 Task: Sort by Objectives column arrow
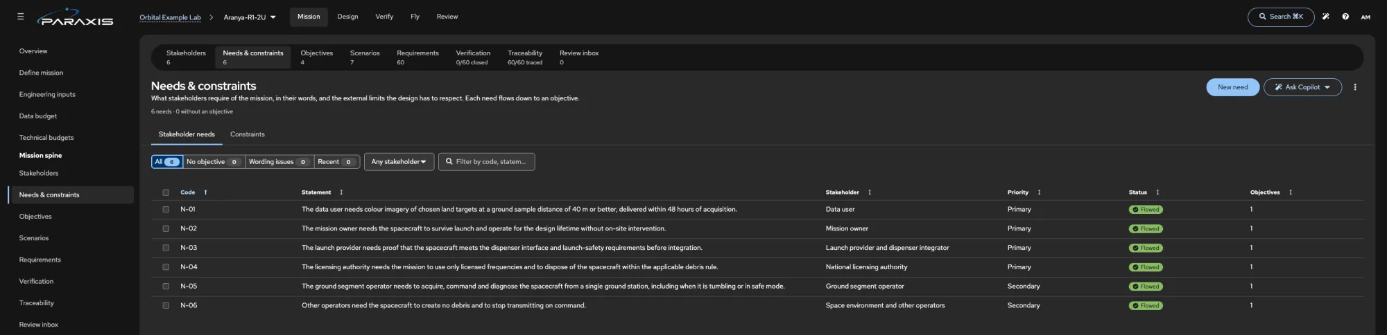[x=1291, y=192]
